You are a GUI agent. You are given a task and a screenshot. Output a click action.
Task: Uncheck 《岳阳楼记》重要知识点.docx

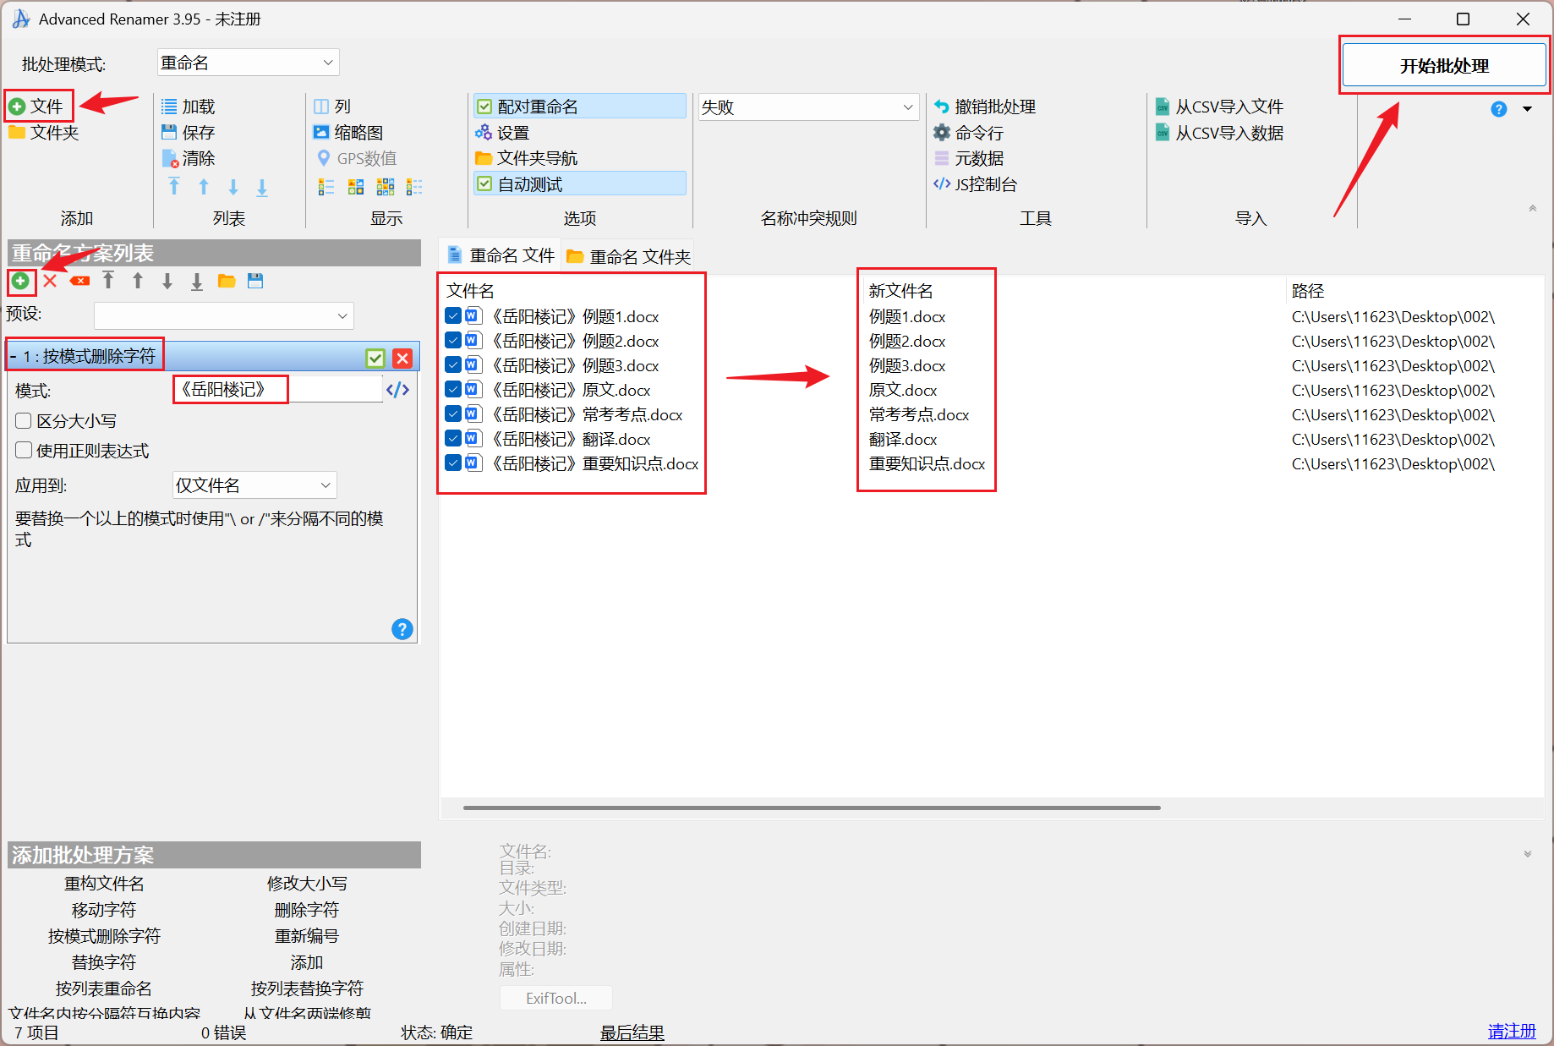[453, 463]
